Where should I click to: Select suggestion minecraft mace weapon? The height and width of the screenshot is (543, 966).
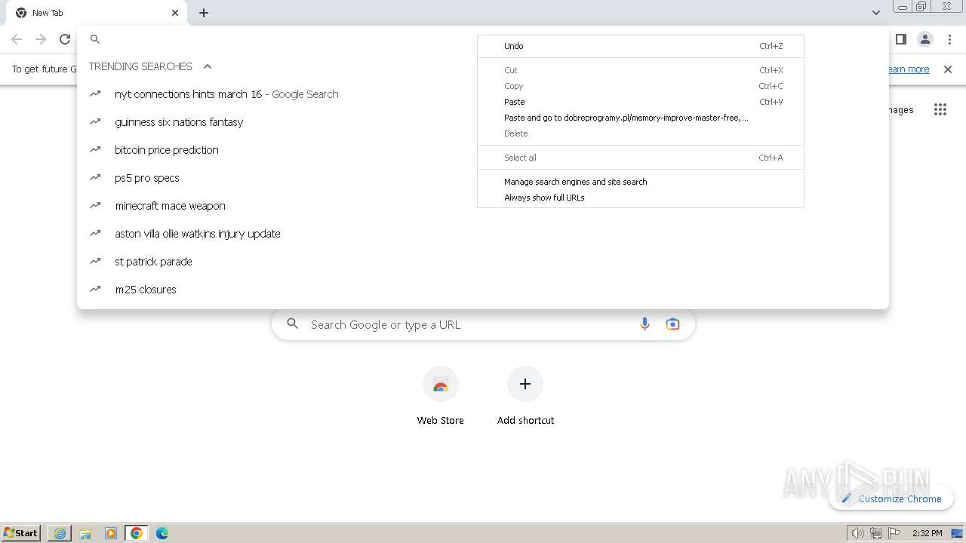(x=483, y=206)
